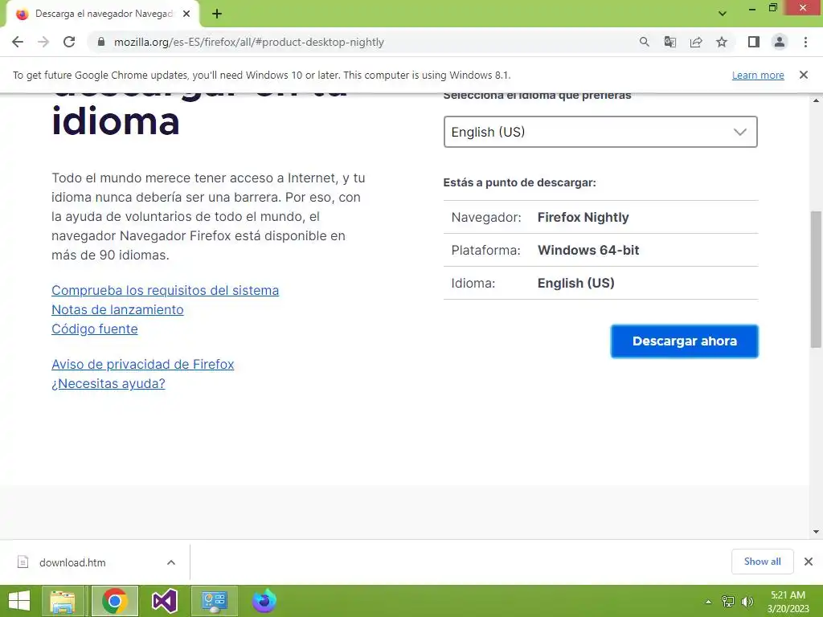
Task: Click the 'Firefox Nightly' browser value text
Action: click(583, 217)
